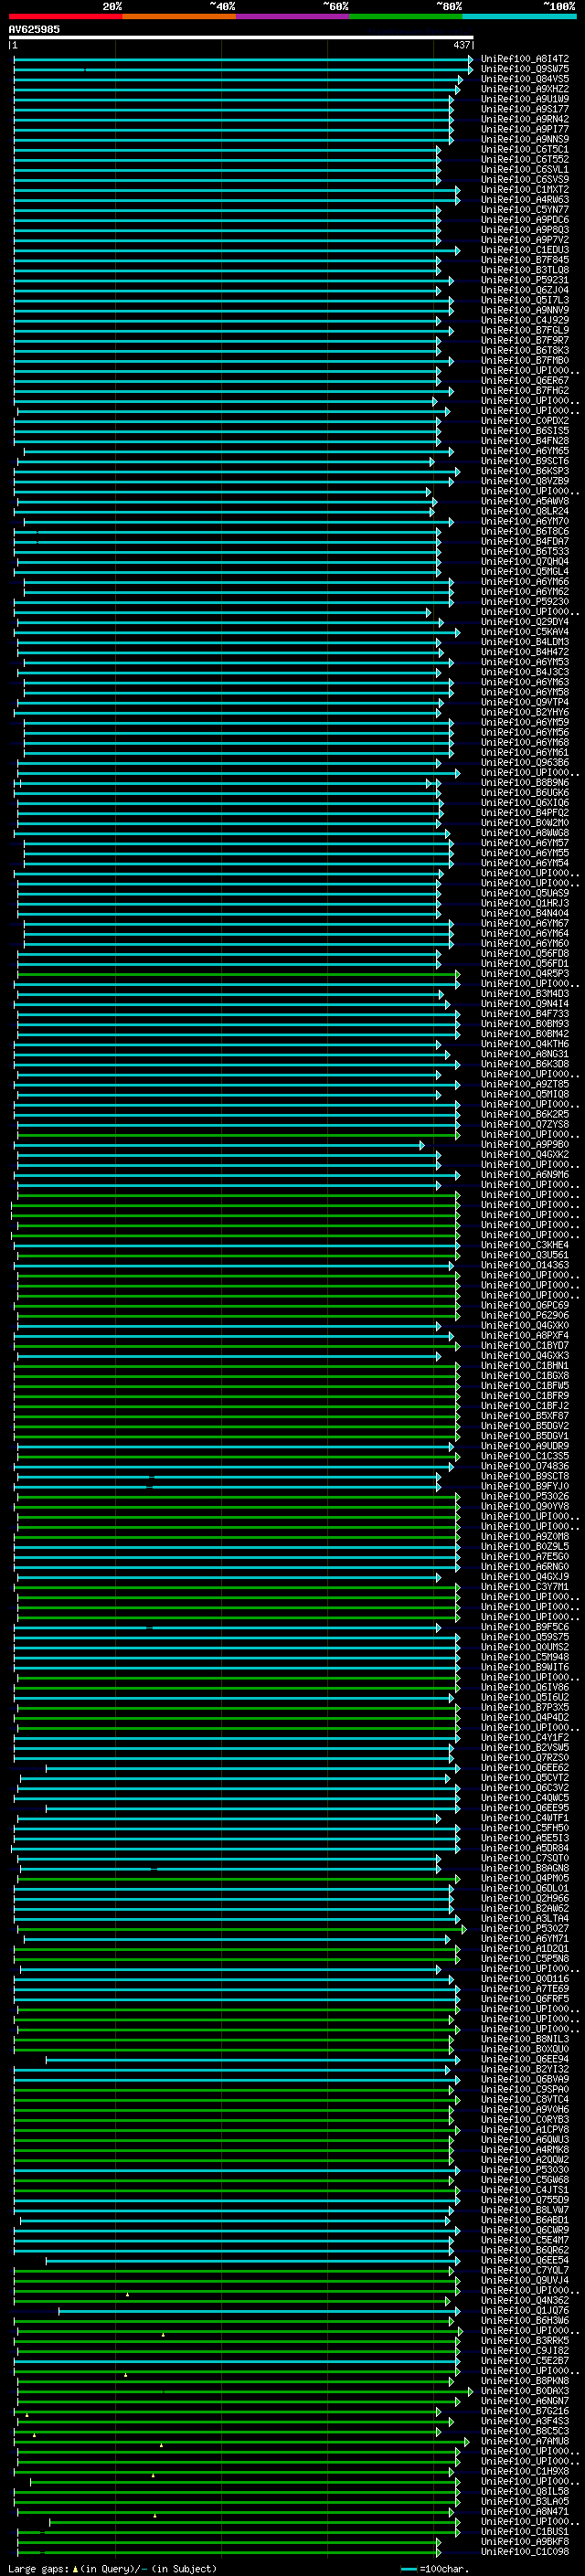Select label UniRef100_Q1JQ76

click(524, 2311)
